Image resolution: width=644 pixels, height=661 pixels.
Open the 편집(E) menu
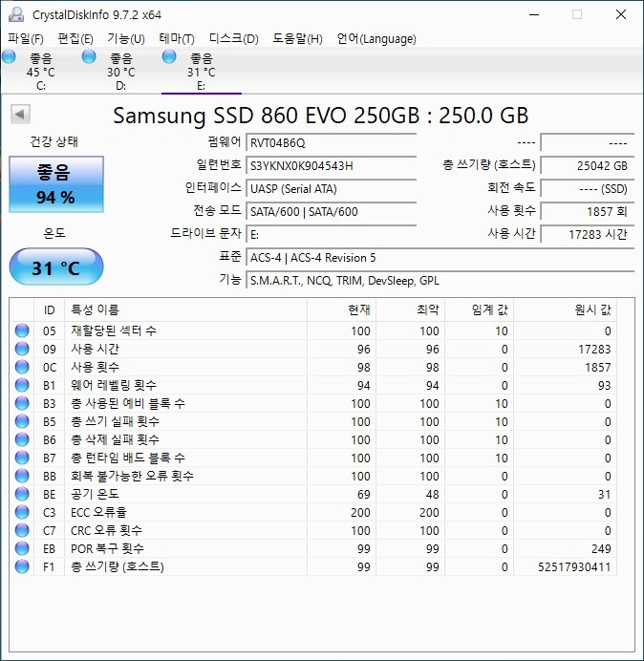tap(75, 39)
